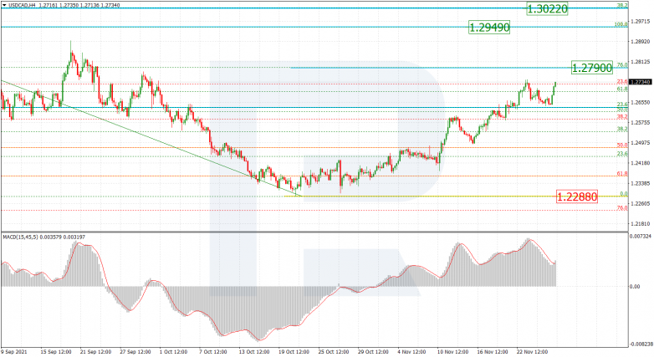Click the 7 Oct 12:00 date label
The height and width of the screenshot is (357, 654).
213,352
